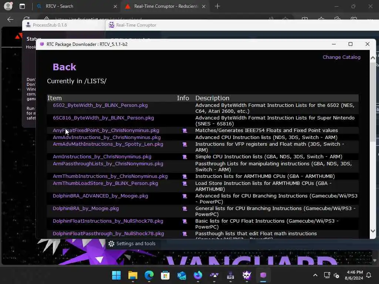The width and height of the screenshot is (379, 284).
Task: Open notifications bell in system tray
Action: (369, 275)
